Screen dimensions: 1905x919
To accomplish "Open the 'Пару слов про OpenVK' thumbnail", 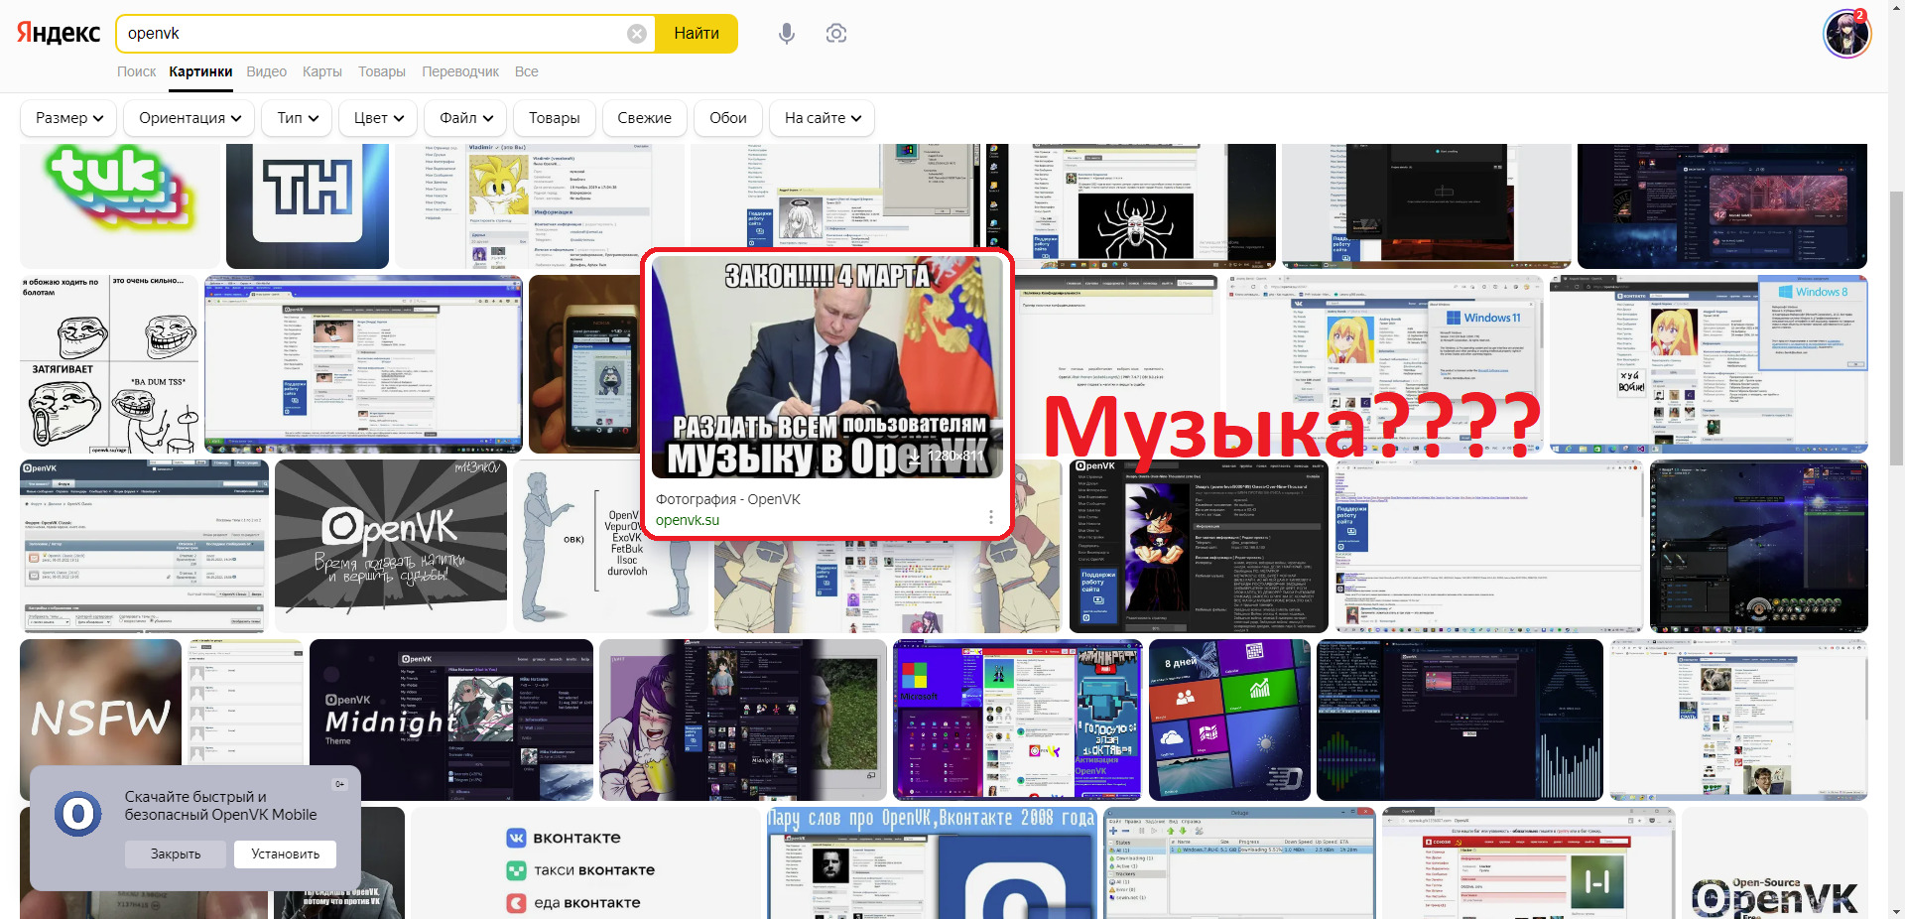I will [933, 863].
